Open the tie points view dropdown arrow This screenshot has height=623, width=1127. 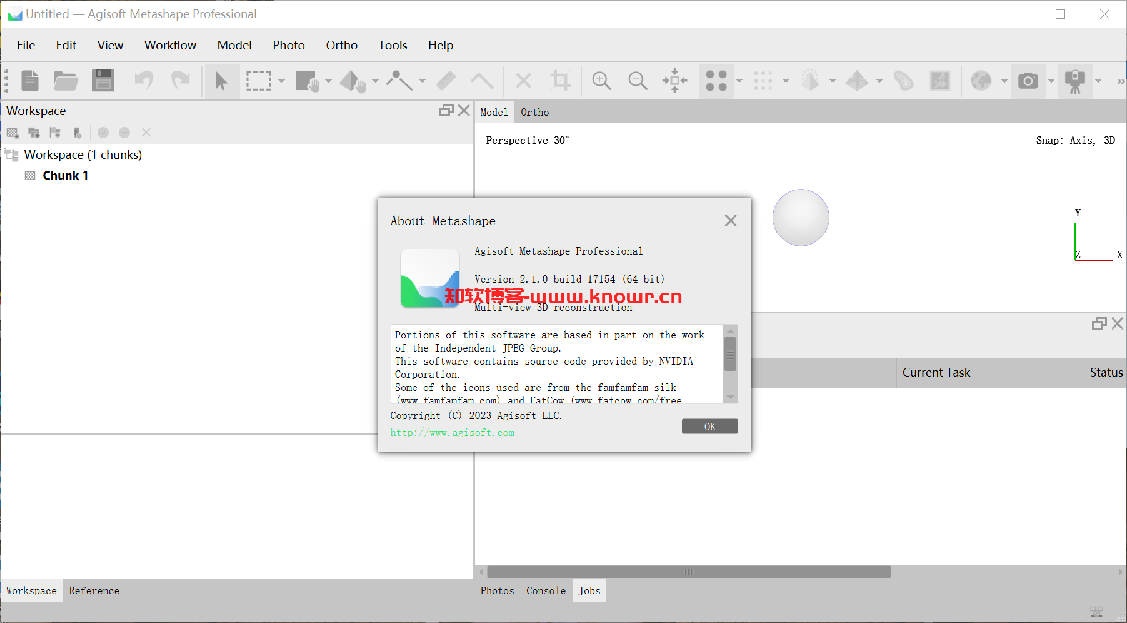(x=739, y=81)
